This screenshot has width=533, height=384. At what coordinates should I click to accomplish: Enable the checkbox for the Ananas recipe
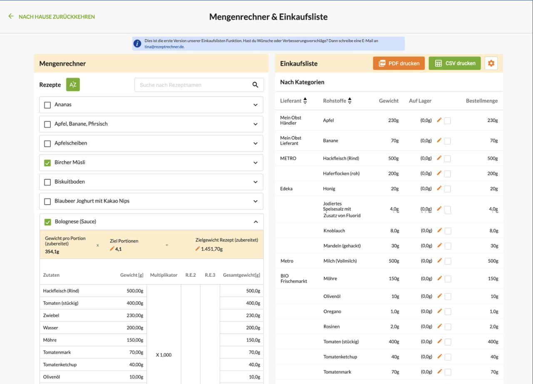click(x=47, y=105)
